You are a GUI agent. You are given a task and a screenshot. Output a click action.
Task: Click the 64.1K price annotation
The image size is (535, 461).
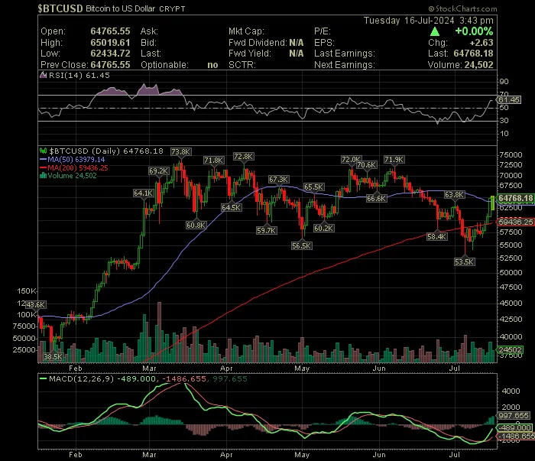point(144,193)
